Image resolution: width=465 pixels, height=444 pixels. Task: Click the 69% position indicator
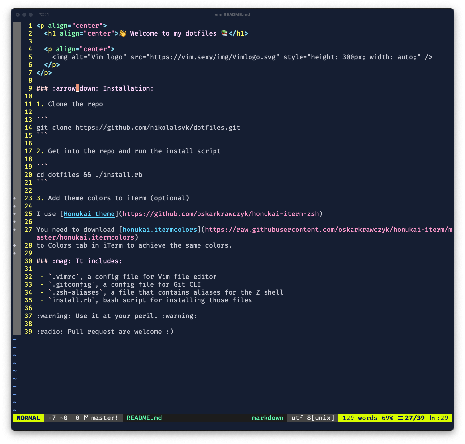pyautogui.click(x=387, y=418)
